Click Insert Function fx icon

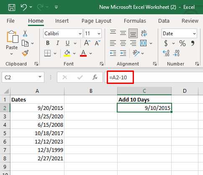95,77
